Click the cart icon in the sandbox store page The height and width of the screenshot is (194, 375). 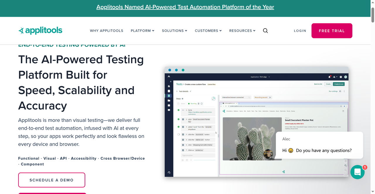(343, 111)
